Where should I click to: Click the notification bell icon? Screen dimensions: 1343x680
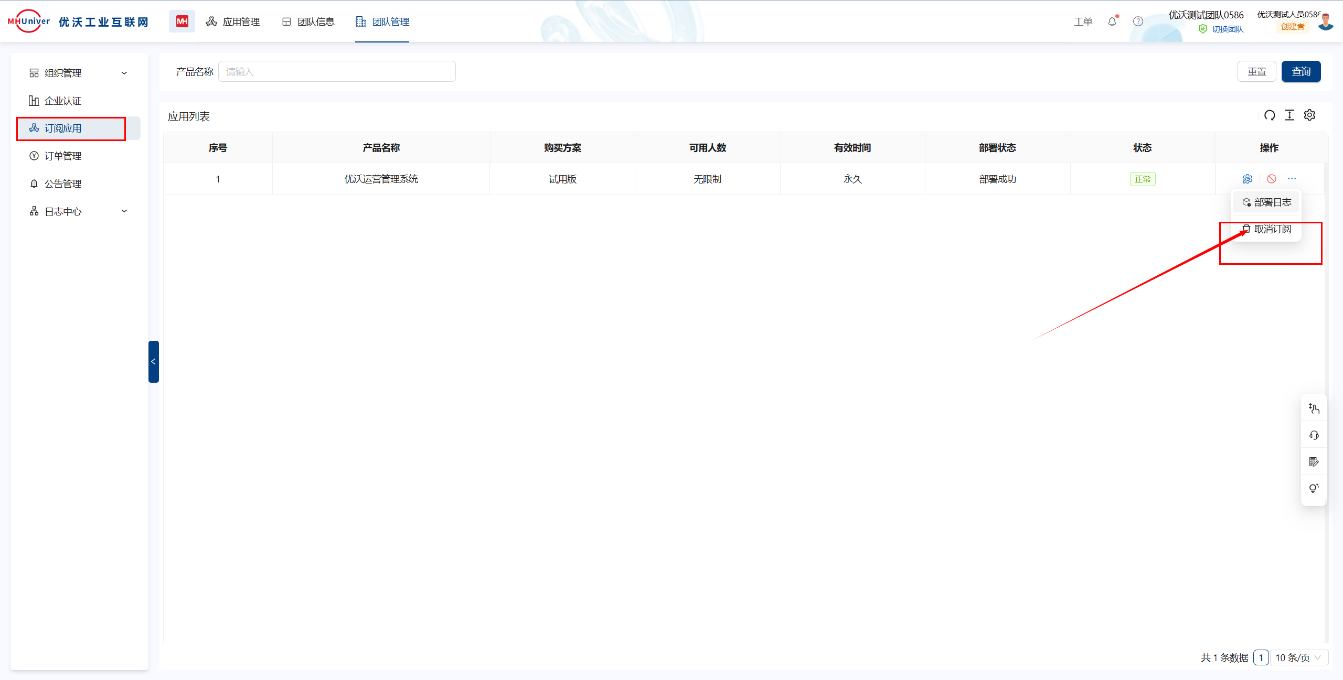point(1112,21)
